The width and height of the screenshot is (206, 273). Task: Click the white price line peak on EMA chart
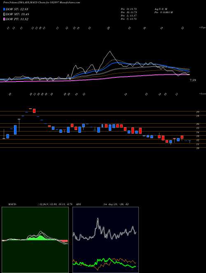[110, 52]
